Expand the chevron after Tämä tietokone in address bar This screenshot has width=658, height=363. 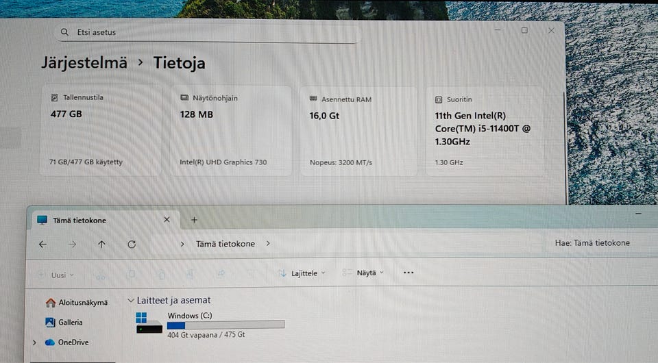tap(268, 243)
